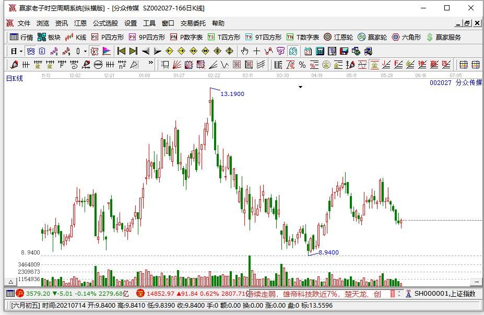Open the 公式选股 menu
Viewport: 484px width, 315px height.
point(105,23)
